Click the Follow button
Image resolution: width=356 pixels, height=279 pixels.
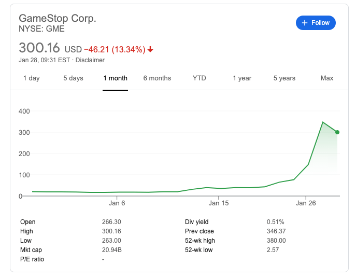(x=316, y=23)
